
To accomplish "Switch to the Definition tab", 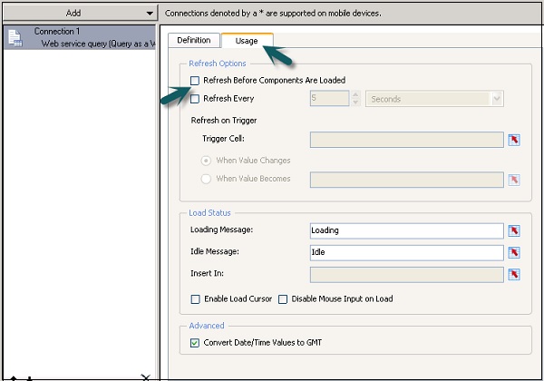I will click(x=193, y=40).
